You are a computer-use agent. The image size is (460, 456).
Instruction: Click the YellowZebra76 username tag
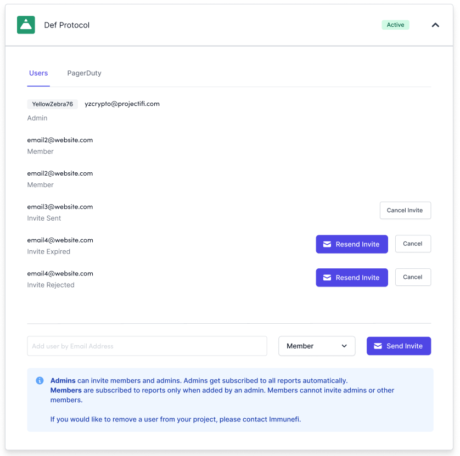click(x=52, y=104)
